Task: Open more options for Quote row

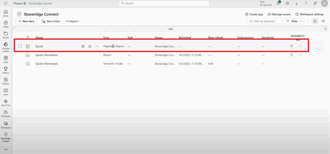Action: click(97, 46)
